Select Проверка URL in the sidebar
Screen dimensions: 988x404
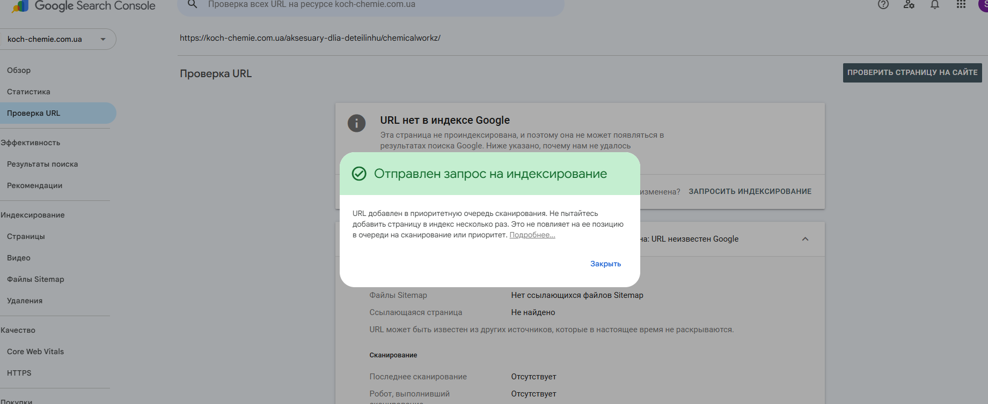[x=58, y=113]
